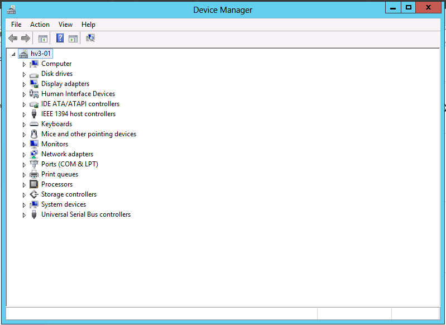446x325 pixels.
Task: Click the Network adapters category icon
Action: (34, 154)
